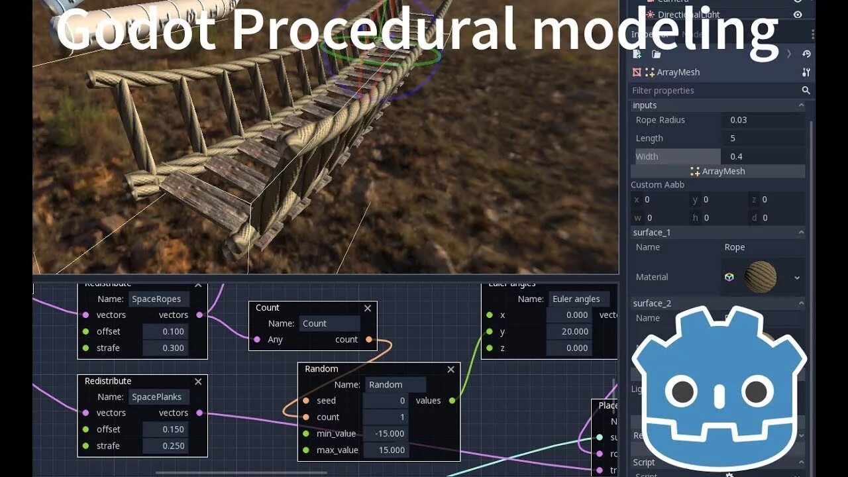Click the Random node values output port
848x477 pixels.
point(452,400)
